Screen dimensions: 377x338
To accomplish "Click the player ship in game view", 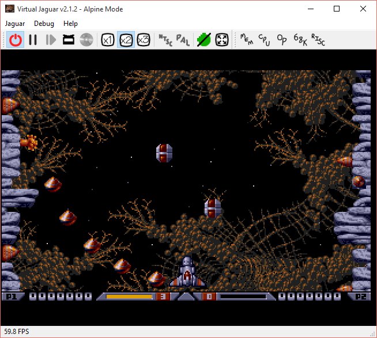I will 187,272.
